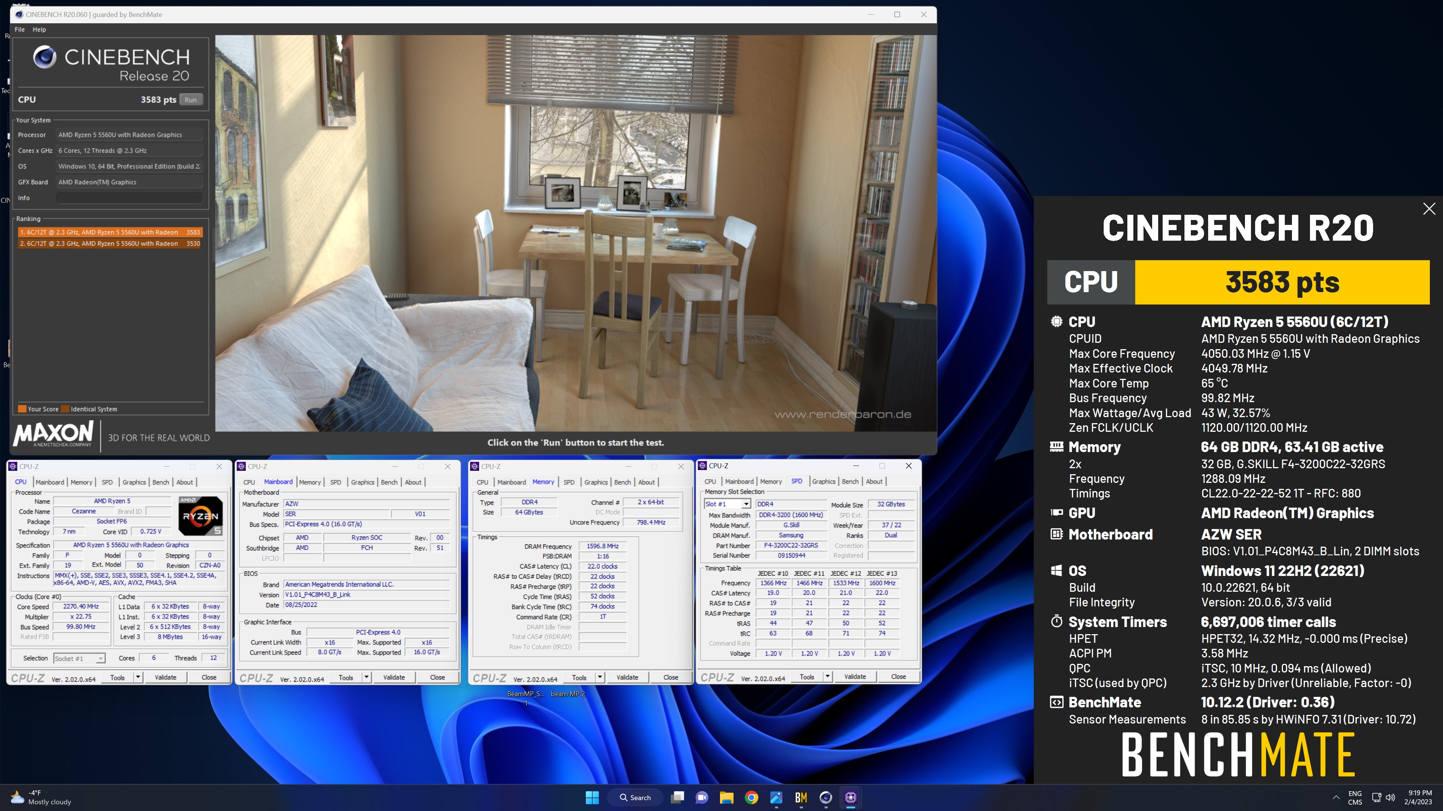Click BIOS version V1.01_P4C8M43_B_Link field
Viewport: 1443px width, 811px height.
point(367,594)
